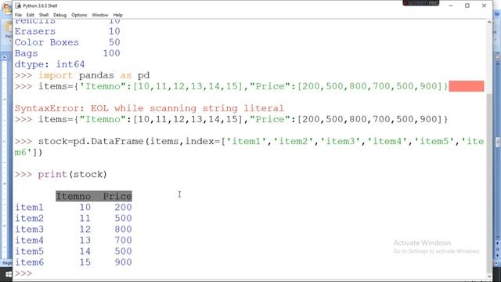Click price value 900 in item6 row
The image size is (501, 282).
tap(124, 262)
